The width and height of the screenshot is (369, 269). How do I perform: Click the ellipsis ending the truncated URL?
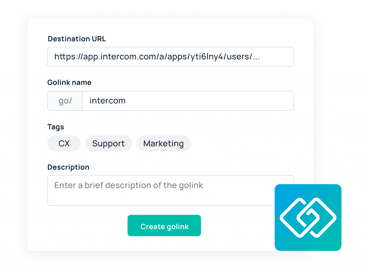click(x=256, y=57)
